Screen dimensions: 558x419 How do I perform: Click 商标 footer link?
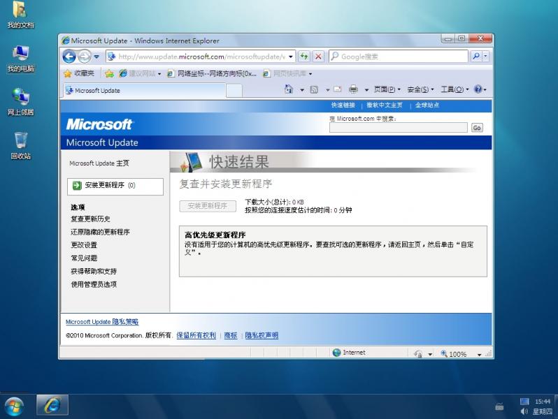[x=231, y=335]
